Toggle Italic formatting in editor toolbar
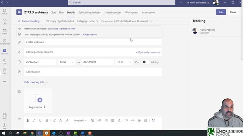243x136 pixels. click(x=34, y=121)
